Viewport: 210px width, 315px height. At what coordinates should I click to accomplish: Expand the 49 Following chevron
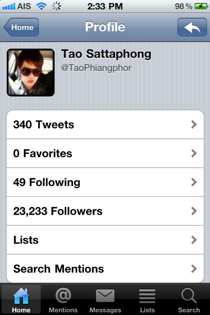click(194, 182)
